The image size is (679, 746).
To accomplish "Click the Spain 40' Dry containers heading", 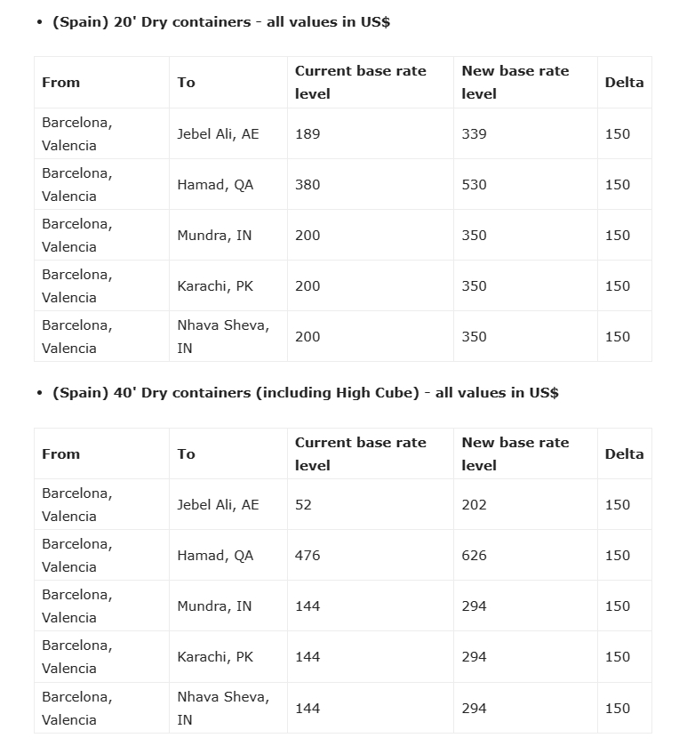I will coord(305,393).
